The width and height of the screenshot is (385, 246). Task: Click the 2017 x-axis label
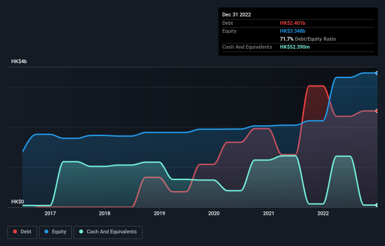(x=50, y=213)
